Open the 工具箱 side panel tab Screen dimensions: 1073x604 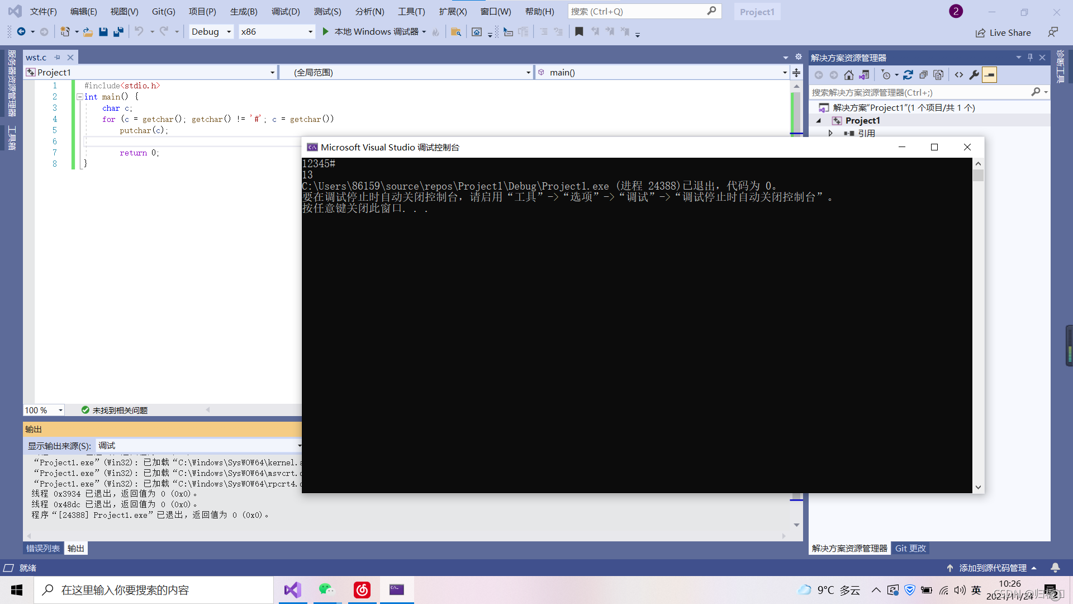(11, 138)
